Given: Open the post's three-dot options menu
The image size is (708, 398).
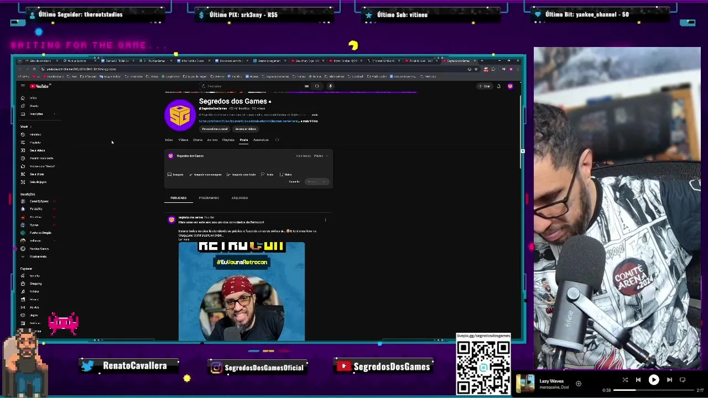Looking at the screenshot, I should [x=325, y=220].
